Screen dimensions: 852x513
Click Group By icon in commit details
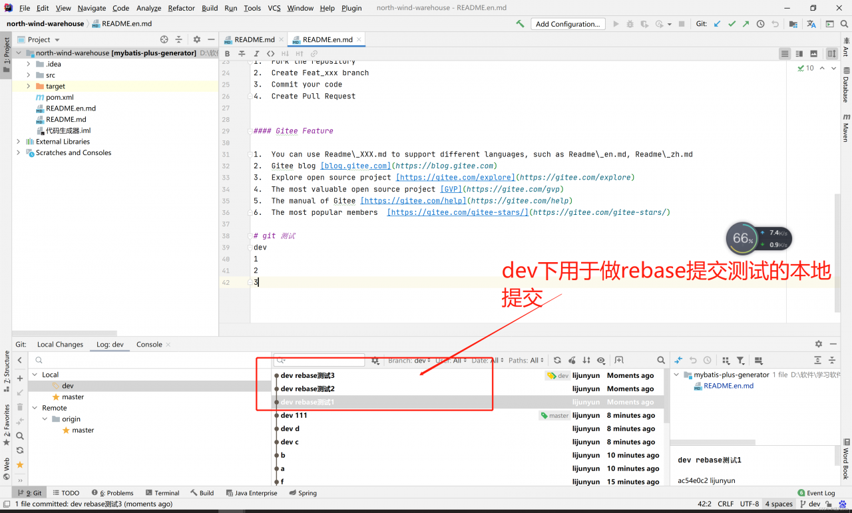(726, 361)
